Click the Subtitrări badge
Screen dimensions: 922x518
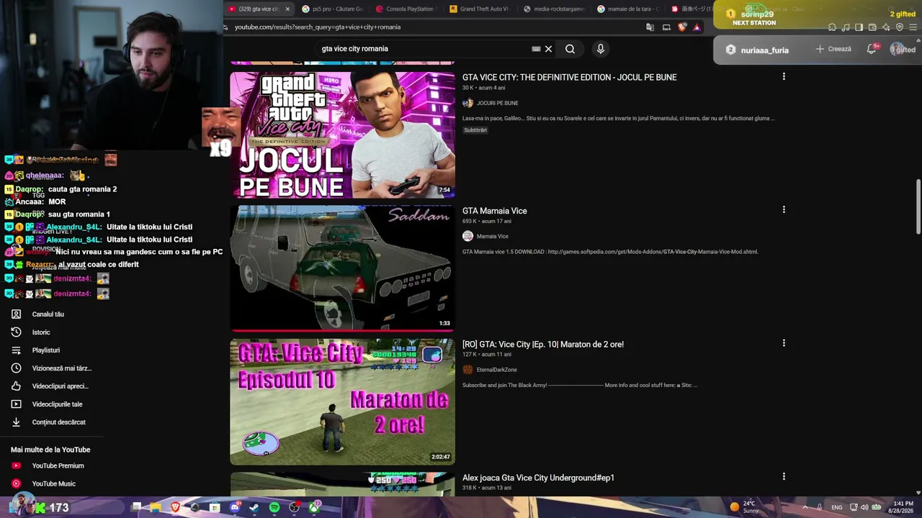(x=475, y=130)
